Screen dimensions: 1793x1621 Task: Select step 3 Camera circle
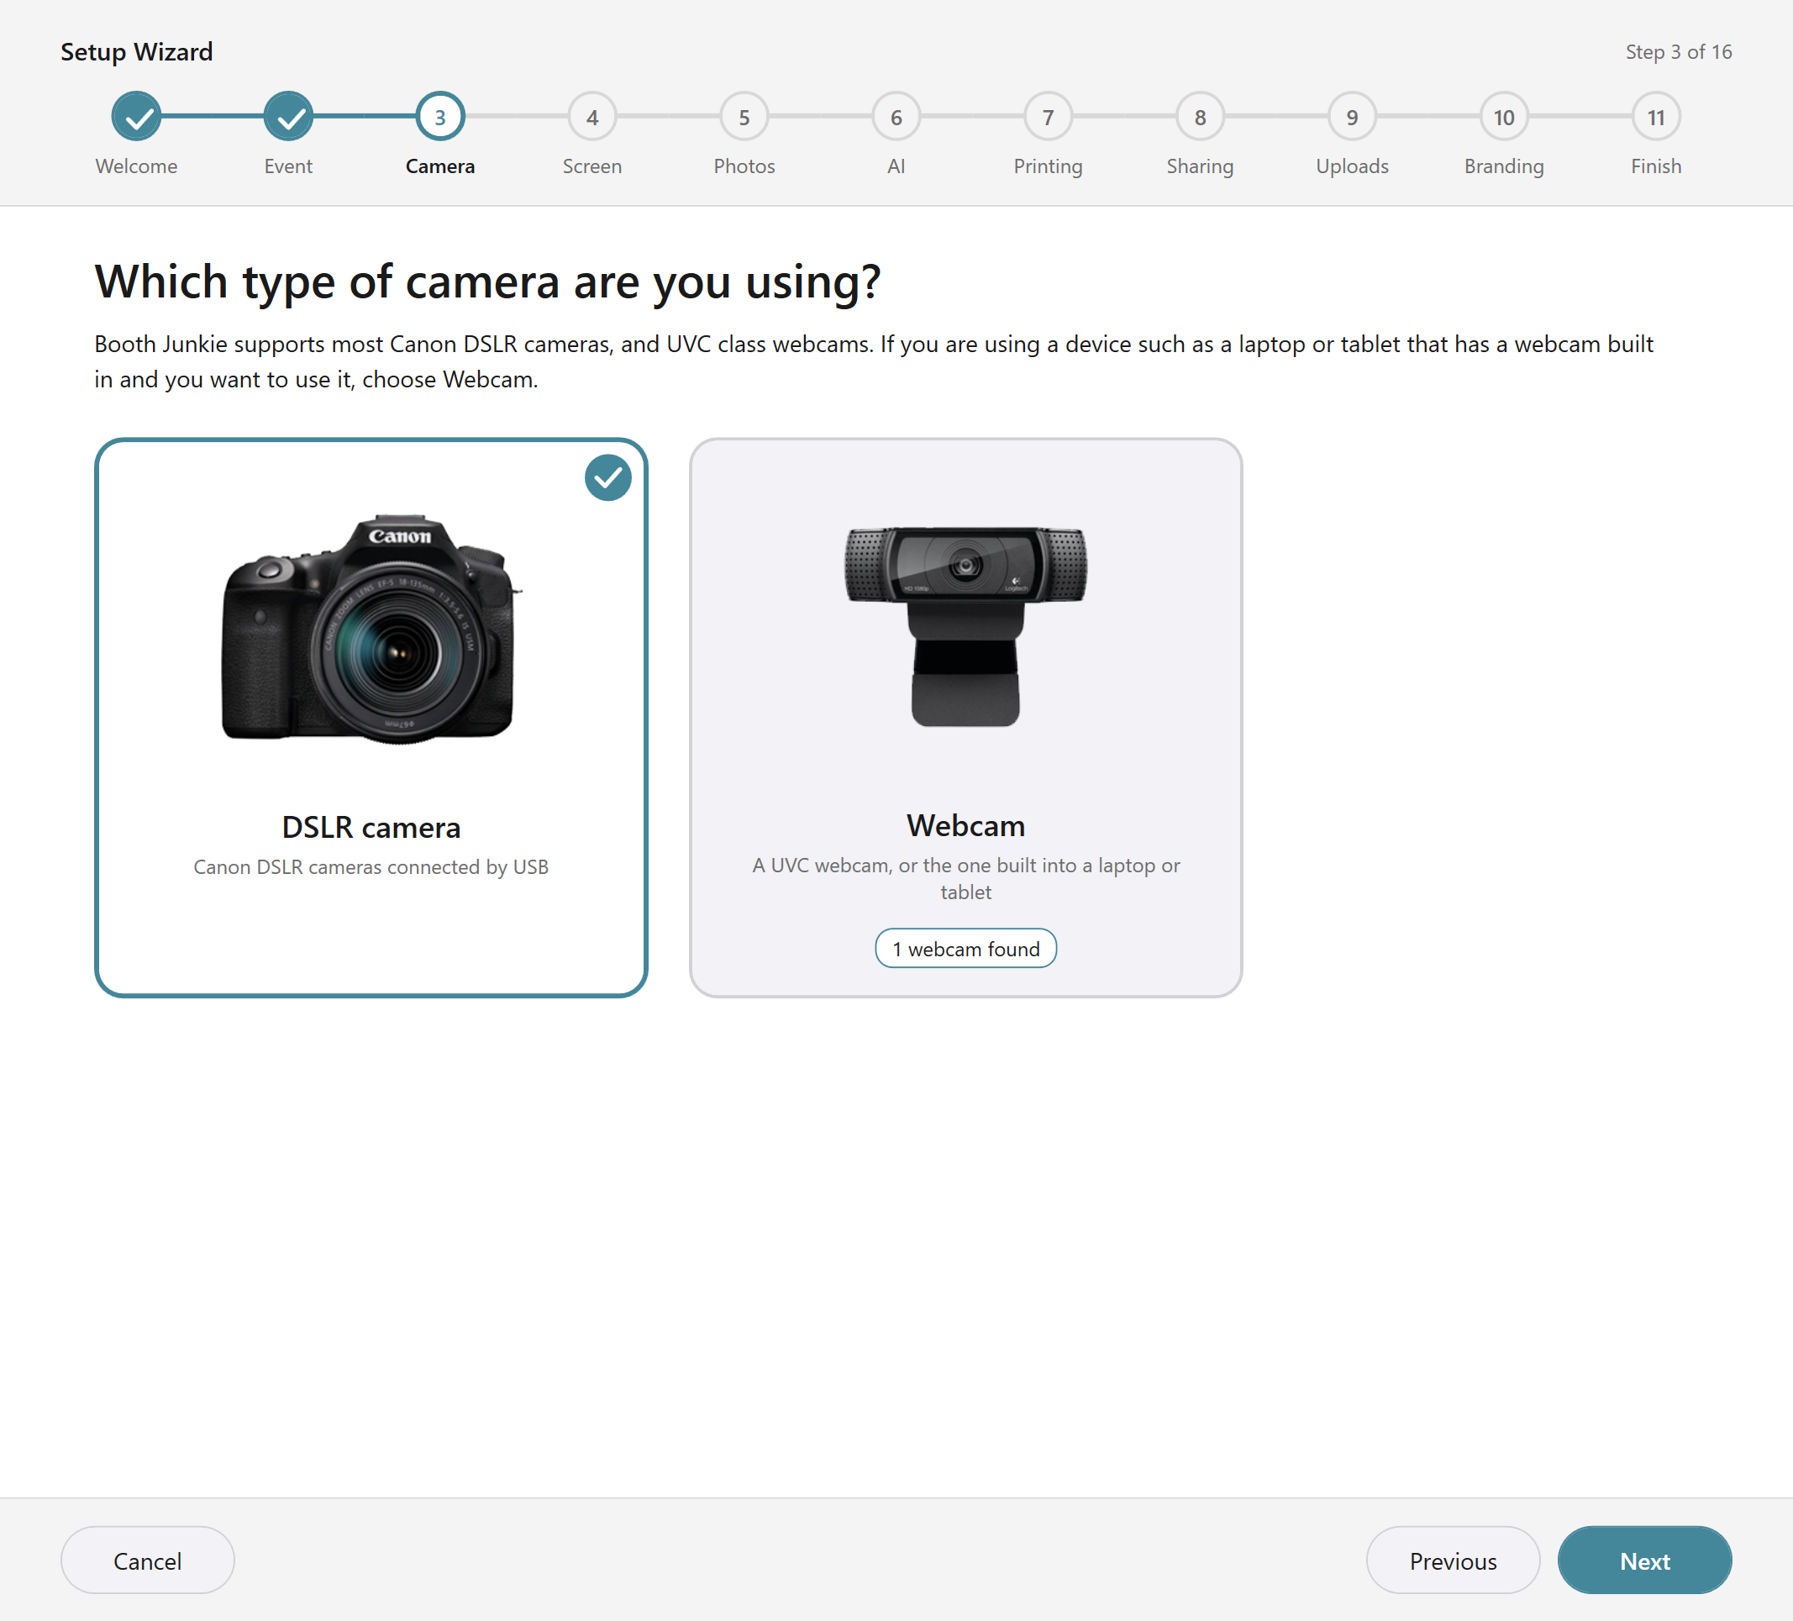(x=440, y=117)
